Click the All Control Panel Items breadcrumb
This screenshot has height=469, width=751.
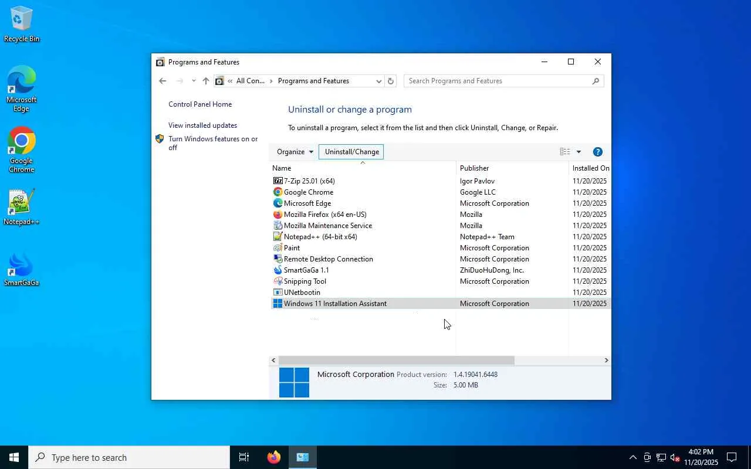tap(251, 81)
